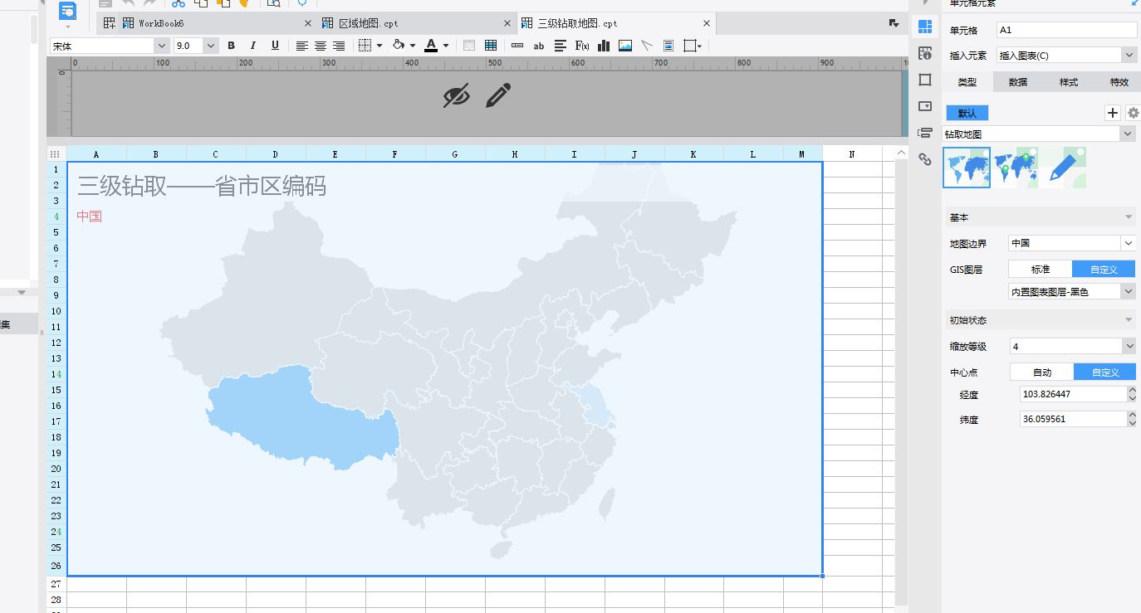
Task: Open floating element icon in right sidebar
Action: pyautogui.click(x=925, y=80)
